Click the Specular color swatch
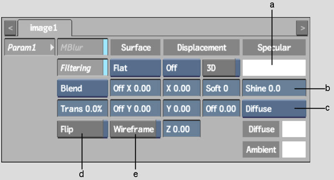The width and height of the screenshot is (334, 180). pyautogui.click(x=274, y=68)
